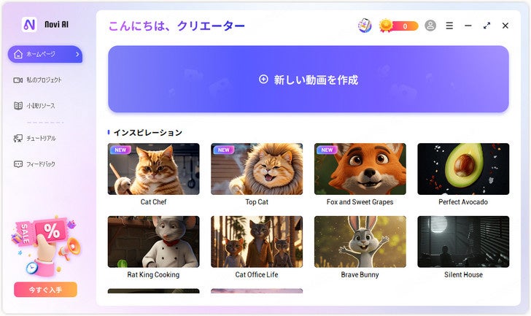The height and width of the screenshot is (316, 531).
Task: Expand the home page chevron arrow
Action: point(77,54)
